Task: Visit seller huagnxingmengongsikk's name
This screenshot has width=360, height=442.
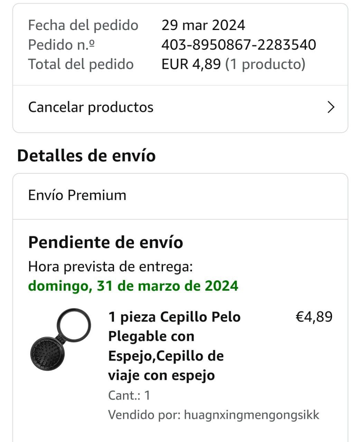Action: coord(252,415)
